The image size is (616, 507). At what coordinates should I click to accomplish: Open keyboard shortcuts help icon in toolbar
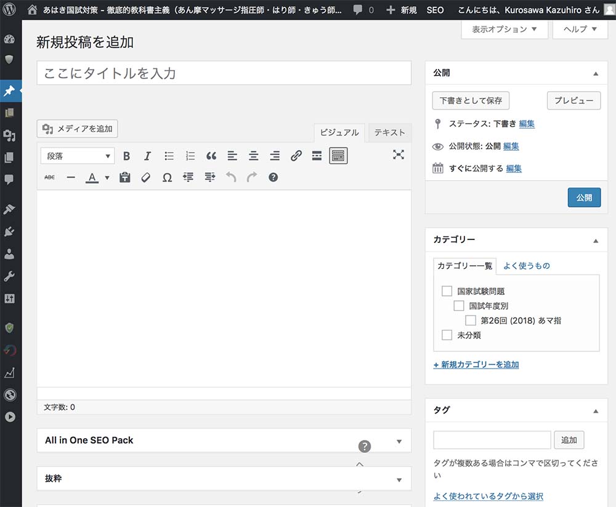[x=274, y=177]
